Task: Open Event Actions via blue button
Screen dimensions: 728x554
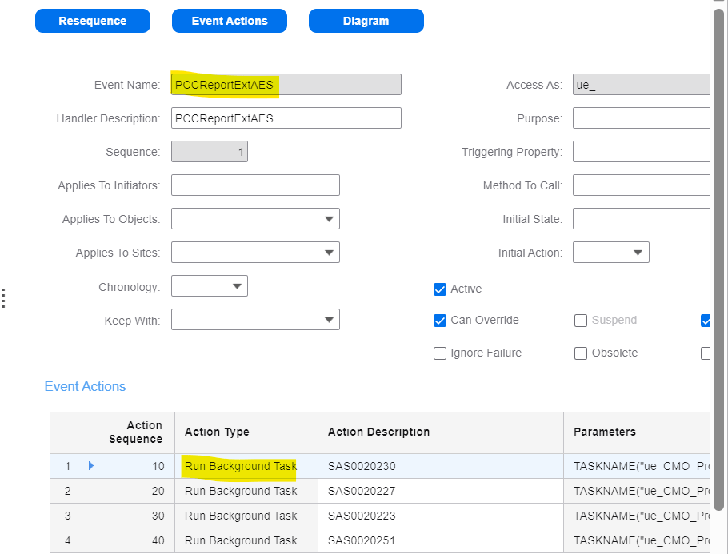Action: point(230,21)
